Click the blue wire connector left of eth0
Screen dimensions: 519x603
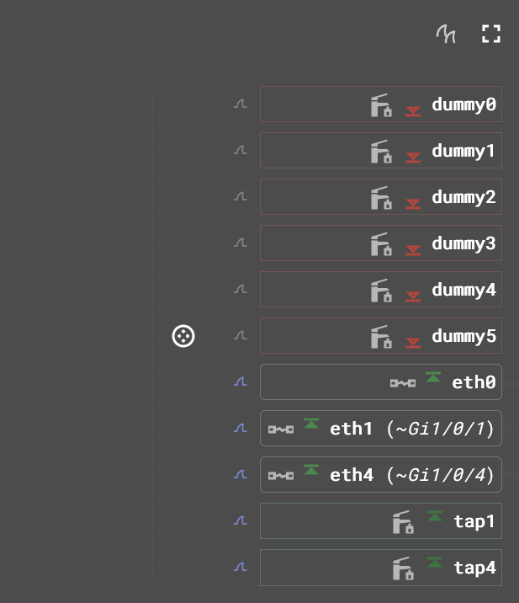point(241,382)
